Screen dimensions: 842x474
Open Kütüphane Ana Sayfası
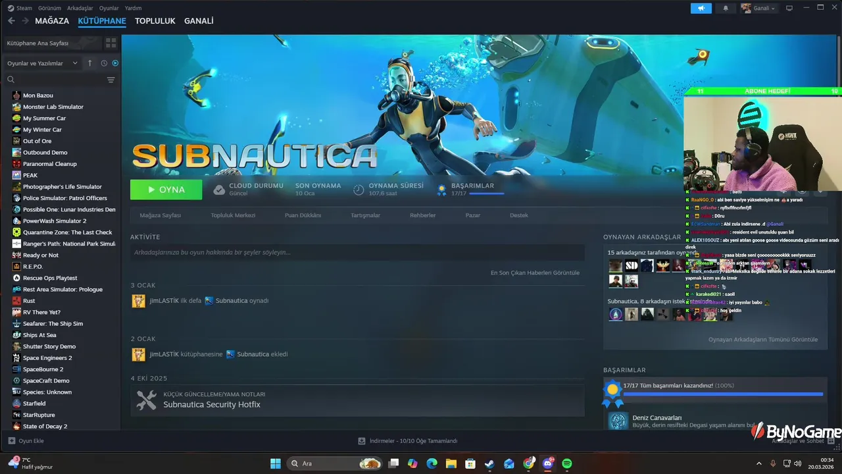click(53, 43)
